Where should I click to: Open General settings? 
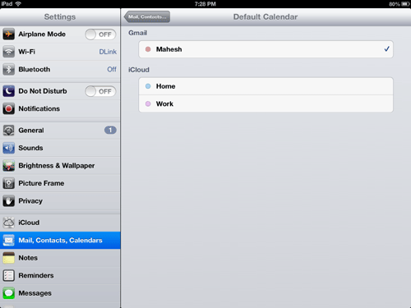tap(60, 131)
